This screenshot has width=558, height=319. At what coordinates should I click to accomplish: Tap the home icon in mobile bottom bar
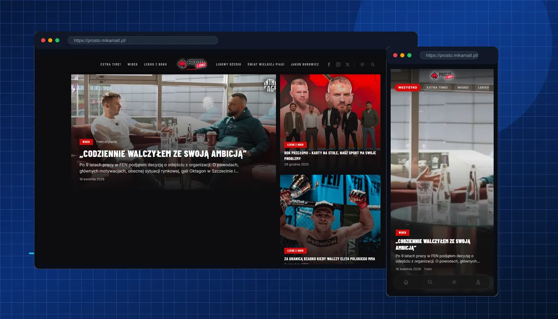[x=406, y=282]
